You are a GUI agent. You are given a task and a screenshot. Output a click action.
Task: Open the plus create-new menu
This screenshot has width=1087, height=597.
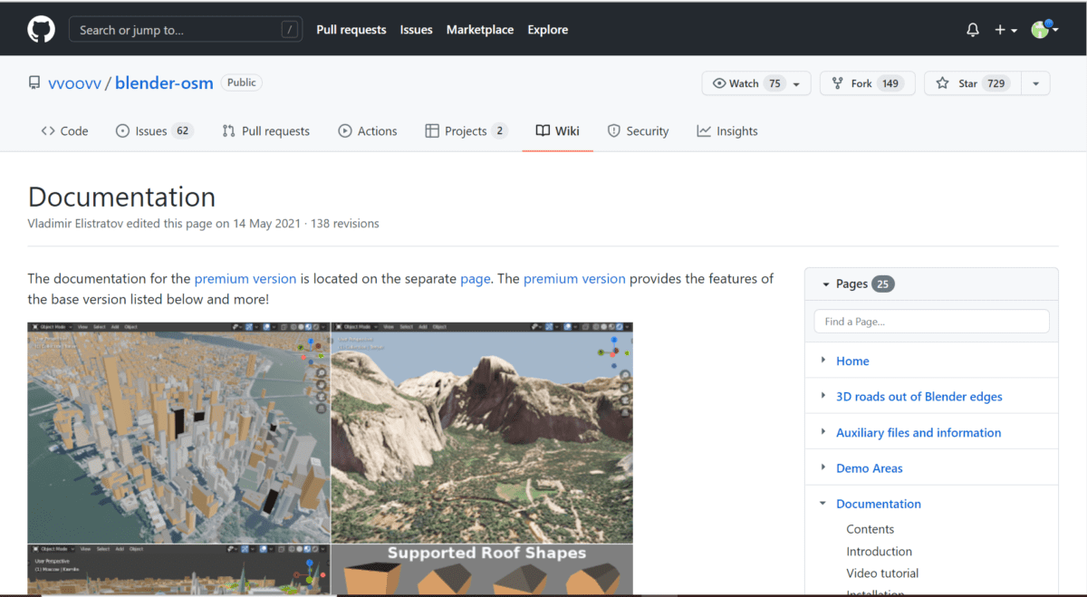pyautogui.click(x=1005, y=30)
